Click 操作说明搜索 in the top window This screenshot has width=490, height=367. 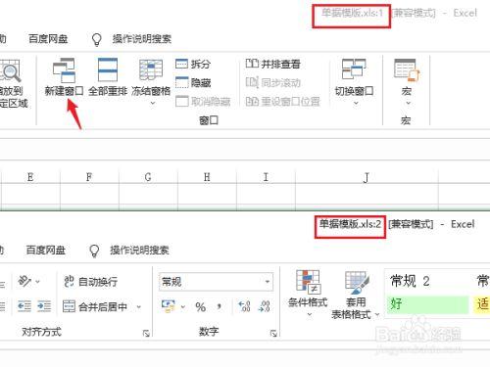tap(142, 39)
